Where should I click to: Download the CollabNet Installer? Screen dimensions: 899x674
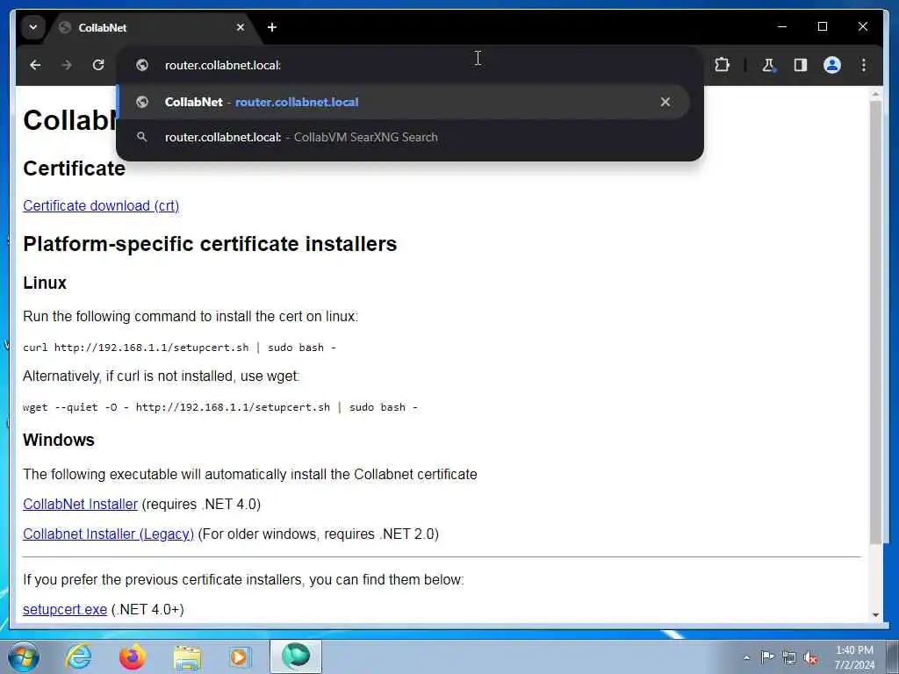pyautogui.click(x=80, y=505)
